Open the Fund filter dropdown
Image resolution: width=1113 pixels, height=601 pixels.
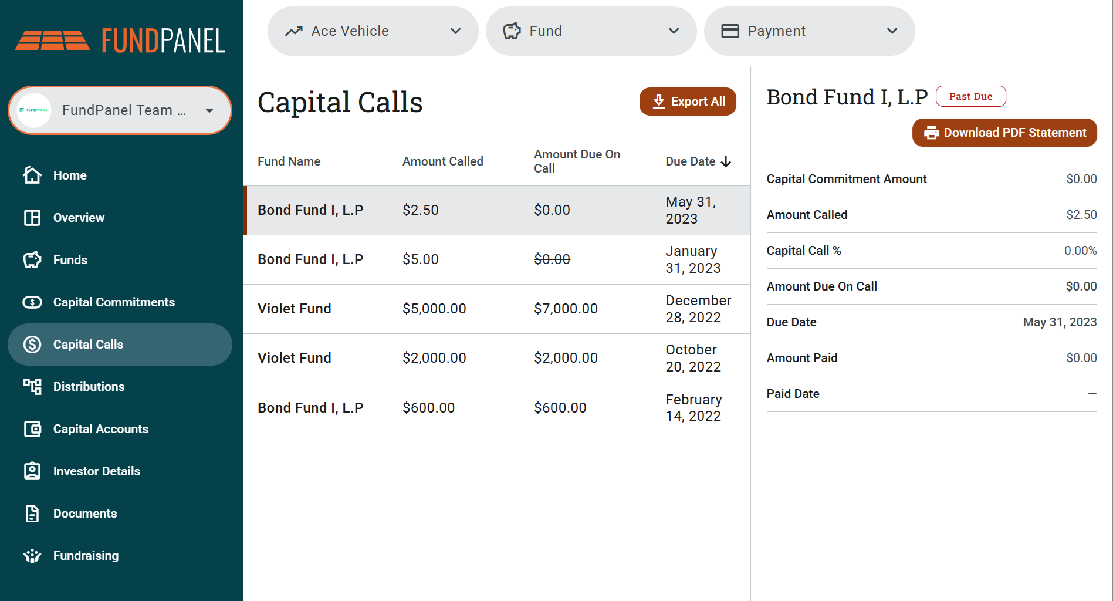point(591,31)
